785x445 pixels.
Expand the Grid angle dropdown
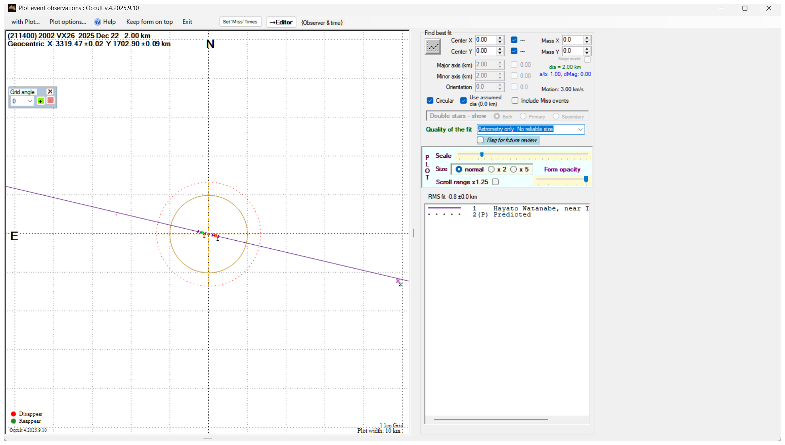coord(30,101)
